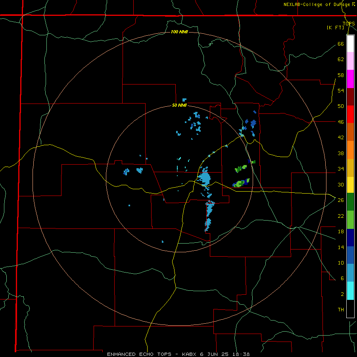This screenshot has width=357, height=357.
Task: Click the 'TOPS' legend heading
Action: click(x=349, y=23)
